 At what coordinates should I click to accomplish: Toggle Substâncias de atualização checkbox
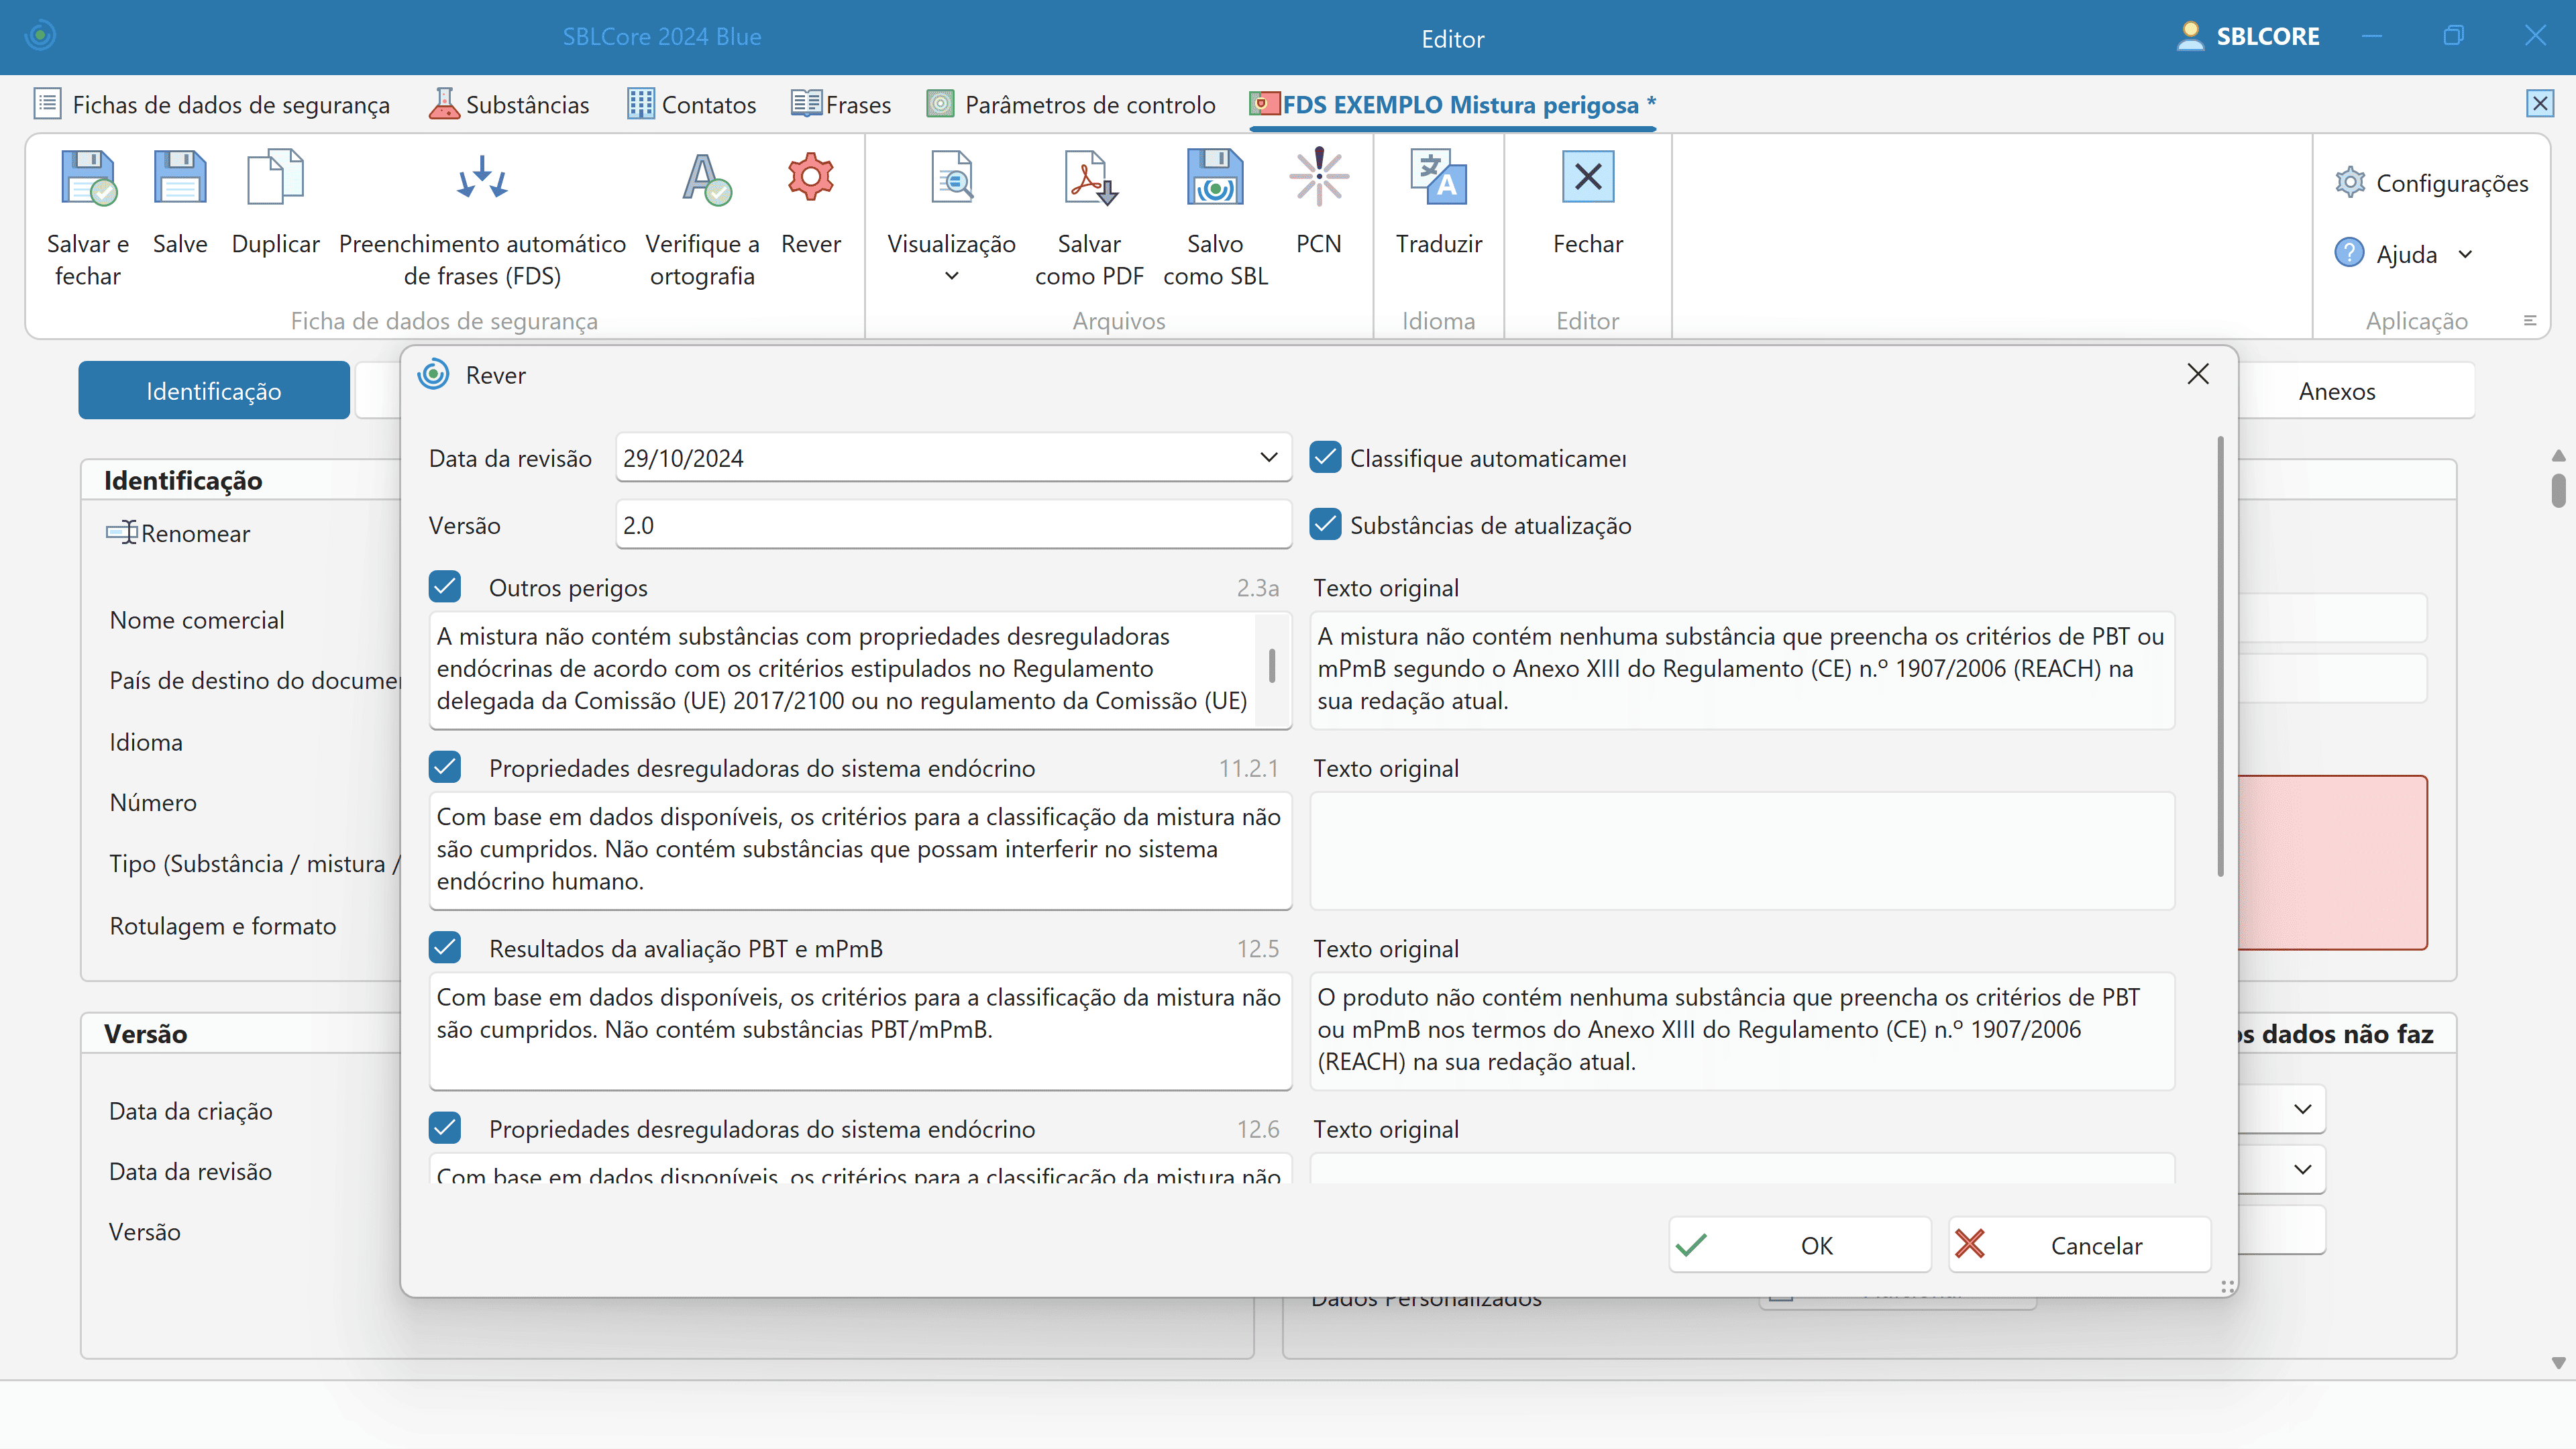click(1326, 525)
